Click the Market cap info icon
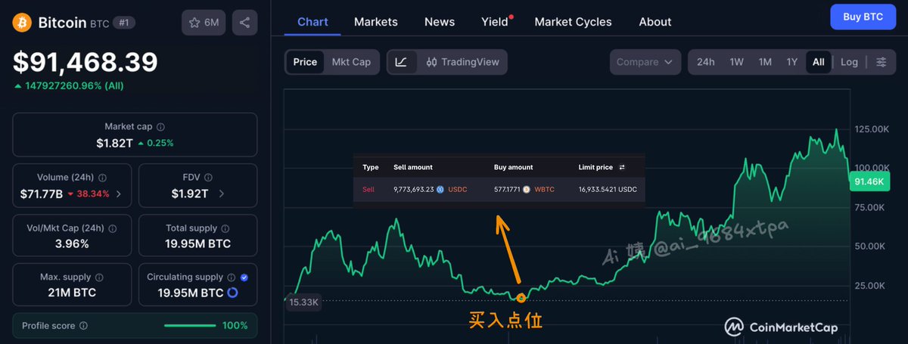The width and height of the screenshot is (908, 344). click(x=160, y=127)
